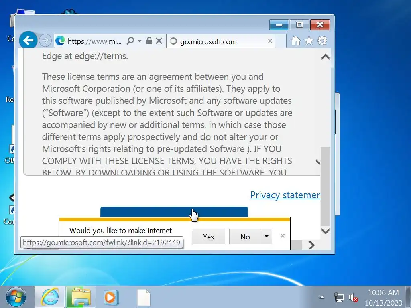
Task: Click the Edge at edge://terms text
Action: coord(85,56)
